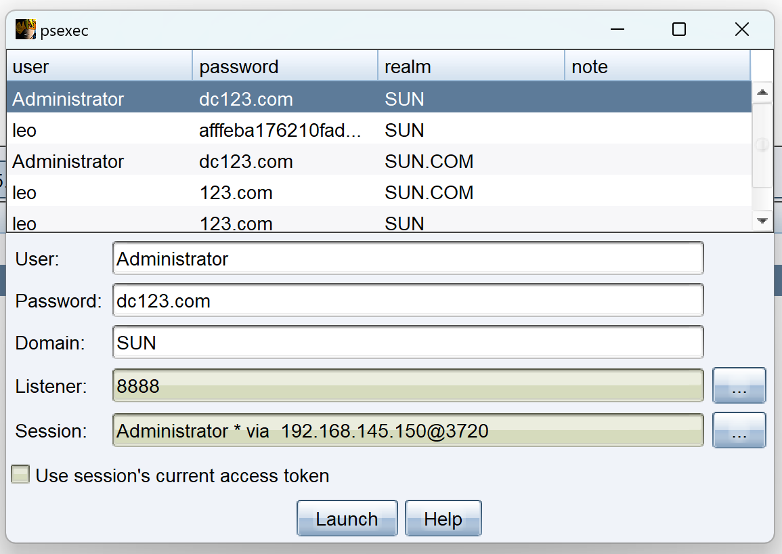This screenshot has width=782, height=554.
Task: Sort credentials by realm column header
Action: 471,66
